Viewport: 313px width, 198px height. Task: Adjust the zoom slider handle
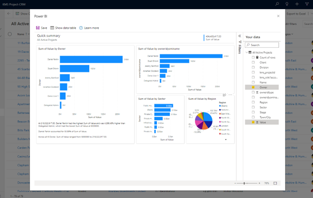click(x=244, y=183)
